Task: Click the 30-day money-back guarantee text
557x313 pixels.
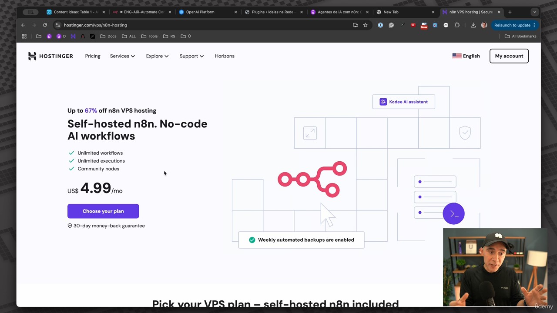Action: (x=109, y=226)
